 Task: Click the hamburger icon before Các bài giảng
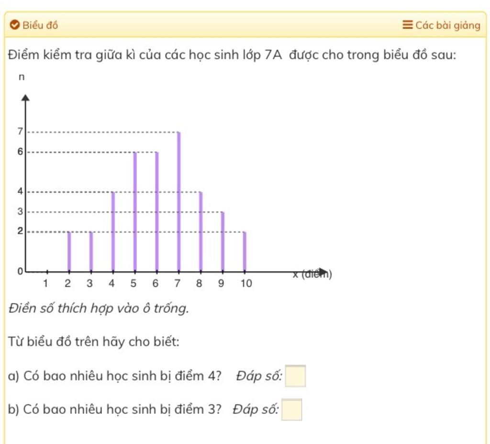(x=407, y=24)
